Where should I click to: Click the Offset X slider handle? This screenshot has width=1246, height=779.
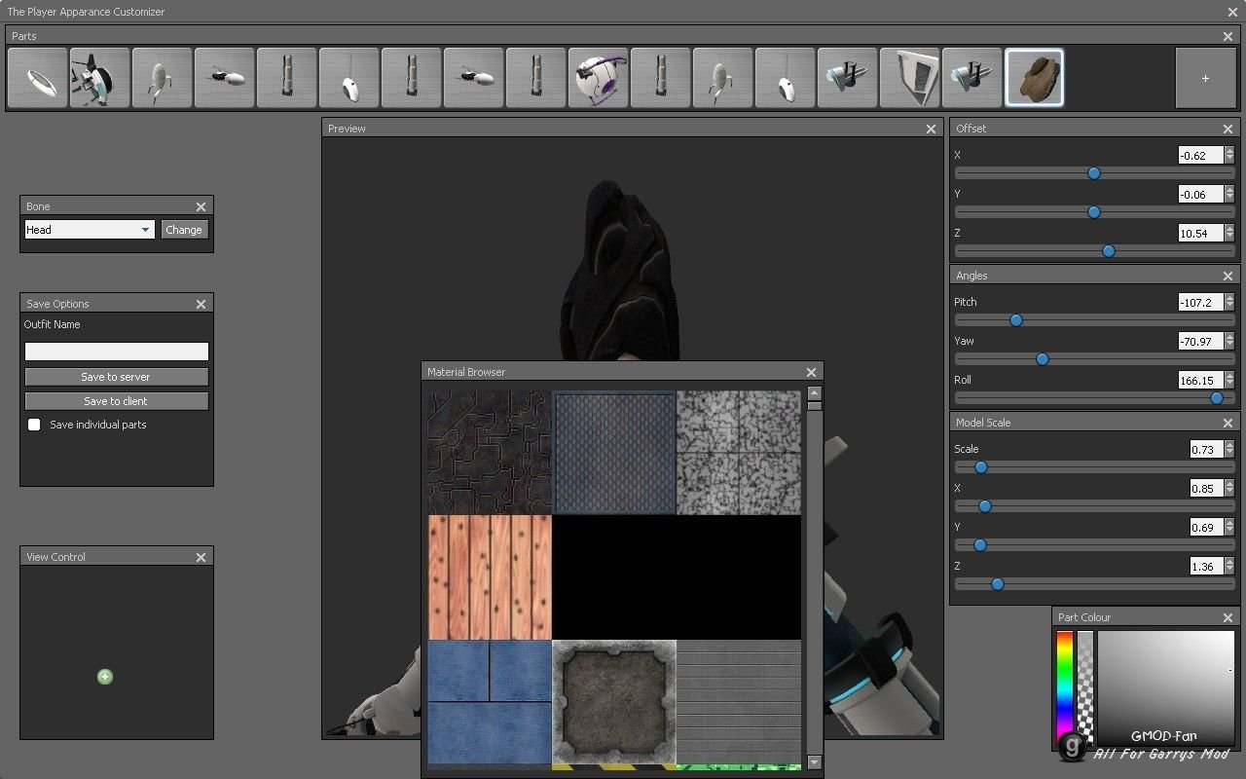pyautogui.click(x=1094, y=173)
